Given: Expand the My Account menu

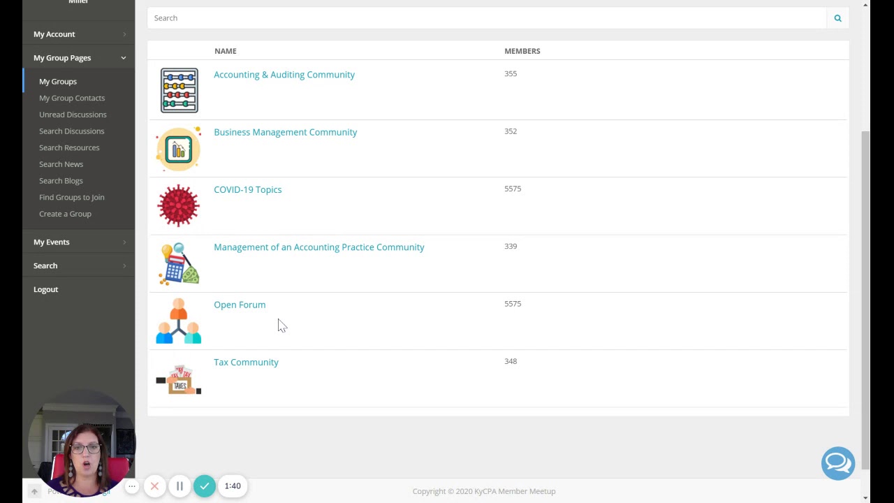Looking at the screenshot, I should click(x=79, y=34).
